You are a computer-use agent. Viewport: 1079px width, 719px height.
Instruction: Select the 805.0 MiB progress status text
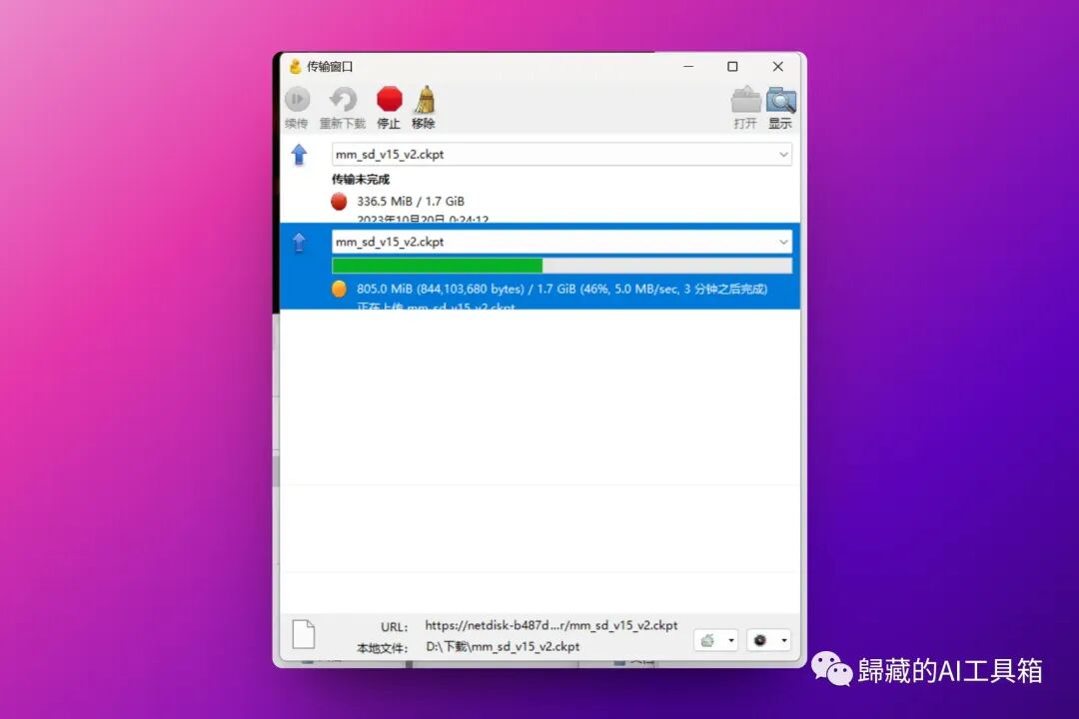pyautogui.click(x=561, y=289)
